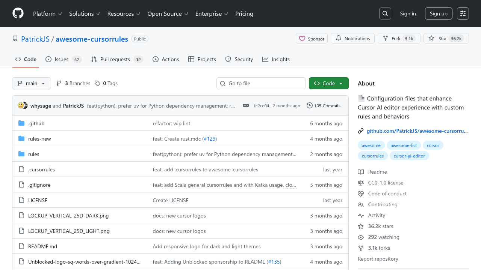Open pull request #129 link
This screenshot has width=481, height=270.
210,138
